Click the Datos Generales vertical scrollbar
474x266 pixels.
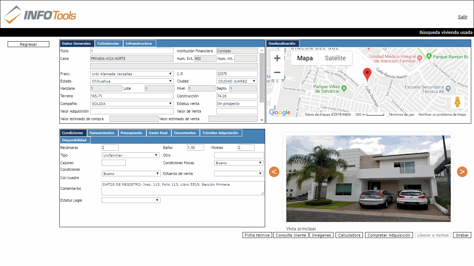point(262,78)
